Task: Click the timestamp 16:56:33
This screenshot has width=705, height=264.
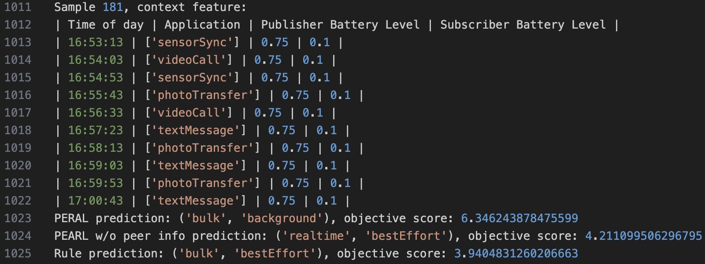Action: (x=96, y=113)
